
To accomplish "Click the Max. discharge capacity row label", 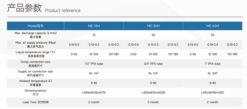I will click(35, 35).
